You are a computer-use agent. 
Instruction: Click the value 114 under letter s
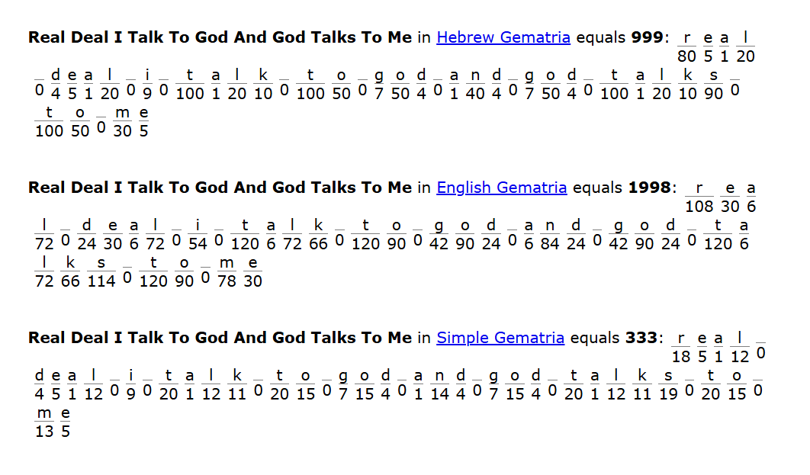101,281
